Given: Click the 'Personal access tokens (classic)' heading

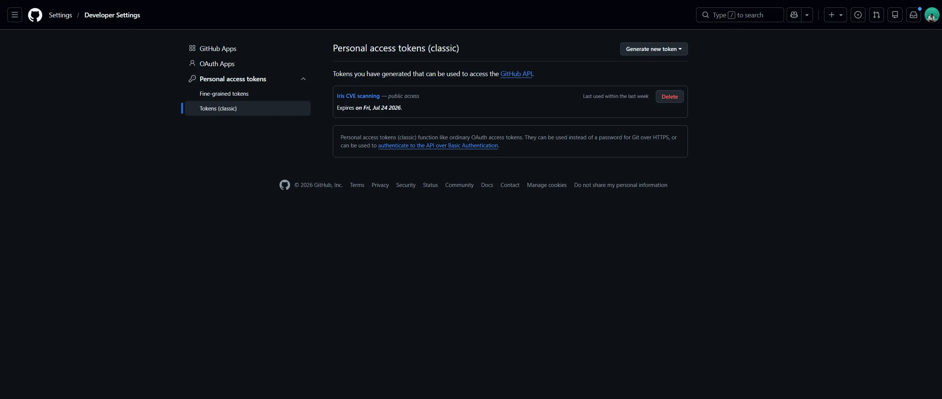Looking at the screenshot, I should click(x=396, y=48).
